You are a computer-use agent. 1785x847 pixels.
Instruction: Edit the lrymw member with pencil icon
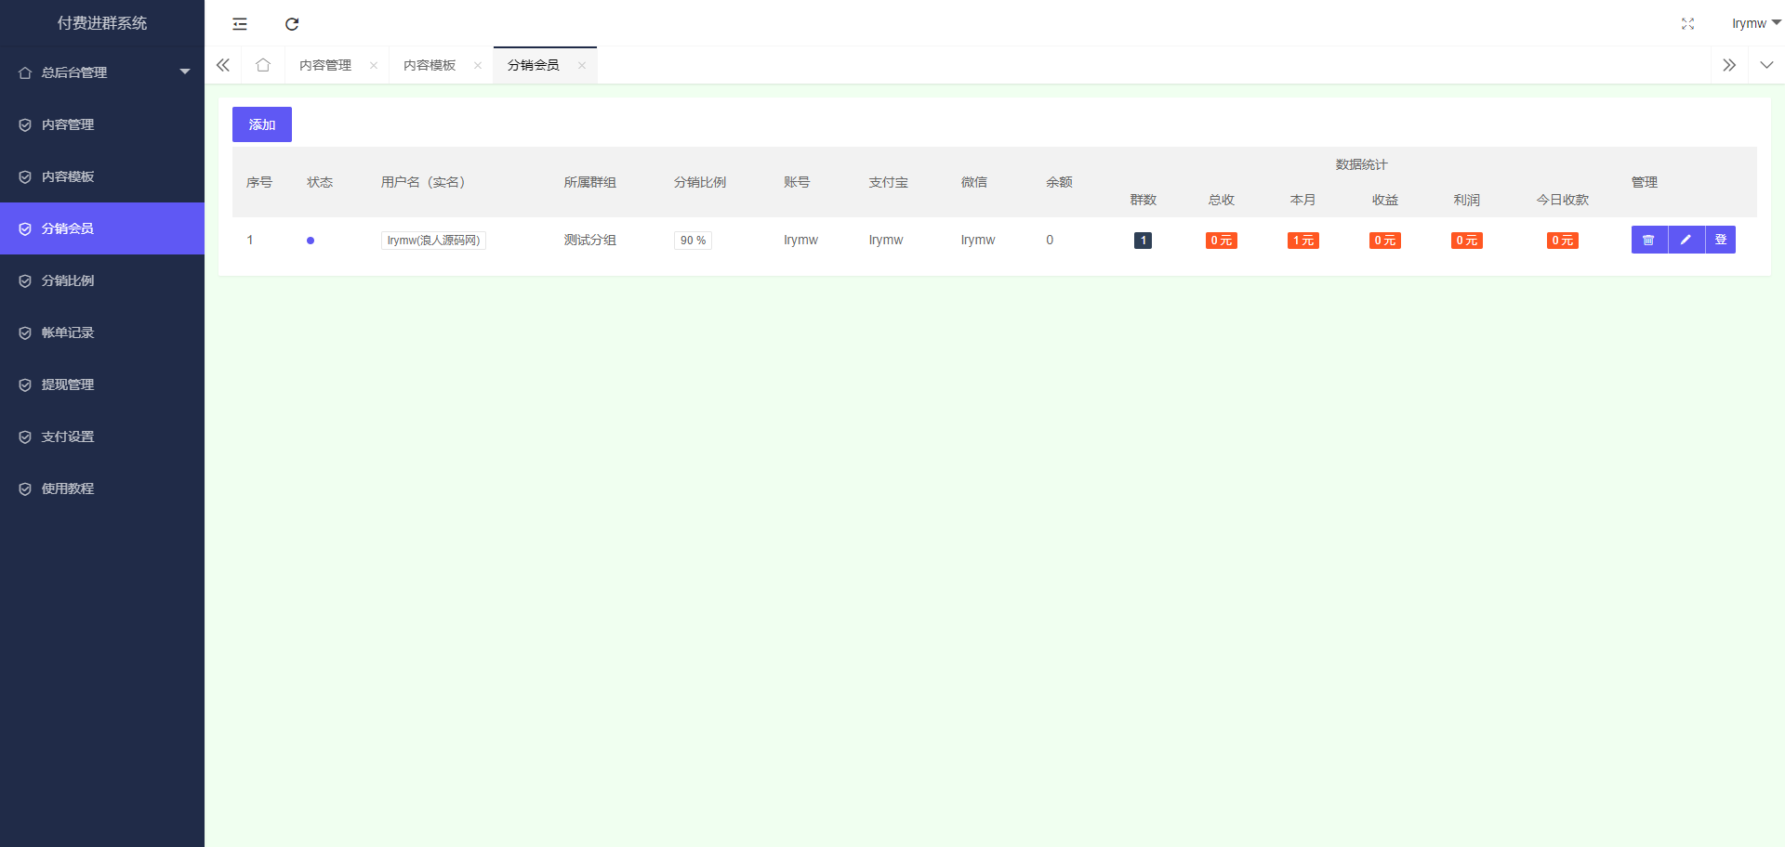tap(1686, 240)
